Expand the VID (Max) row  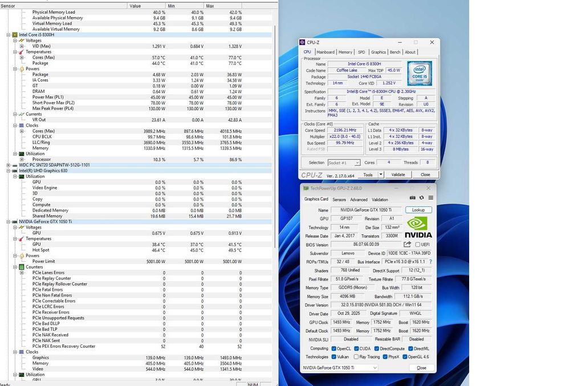(x=22, y=46)
